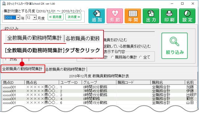Click the 追加 (add) icon button
199x113 pixels.
(97, 16)
